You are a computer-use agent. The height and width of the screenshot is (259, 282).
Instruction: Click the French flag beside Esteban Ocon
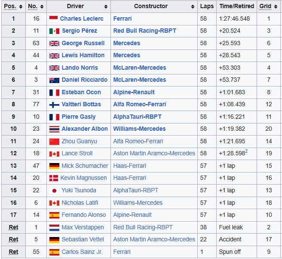(x=54, y=92)
